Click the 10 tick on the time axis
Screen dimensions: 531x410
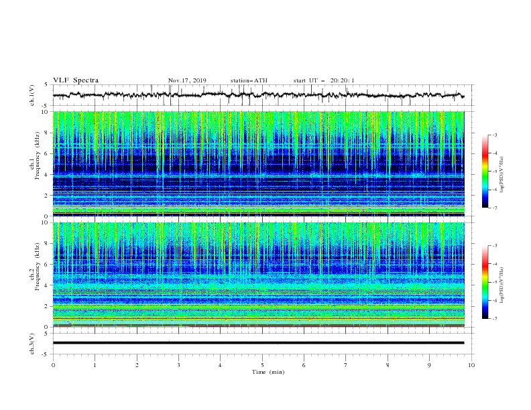471,365
